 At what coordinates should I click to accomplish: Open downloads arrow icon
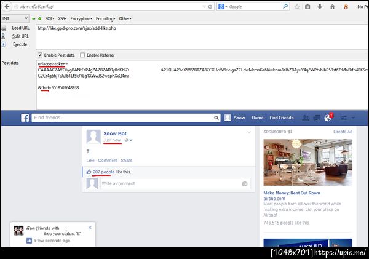[x=320, y=7]
